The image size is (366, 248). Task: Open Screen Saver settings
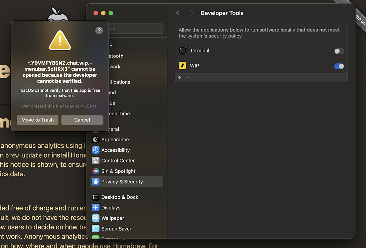pyautogui.click(x=116, y=229)
